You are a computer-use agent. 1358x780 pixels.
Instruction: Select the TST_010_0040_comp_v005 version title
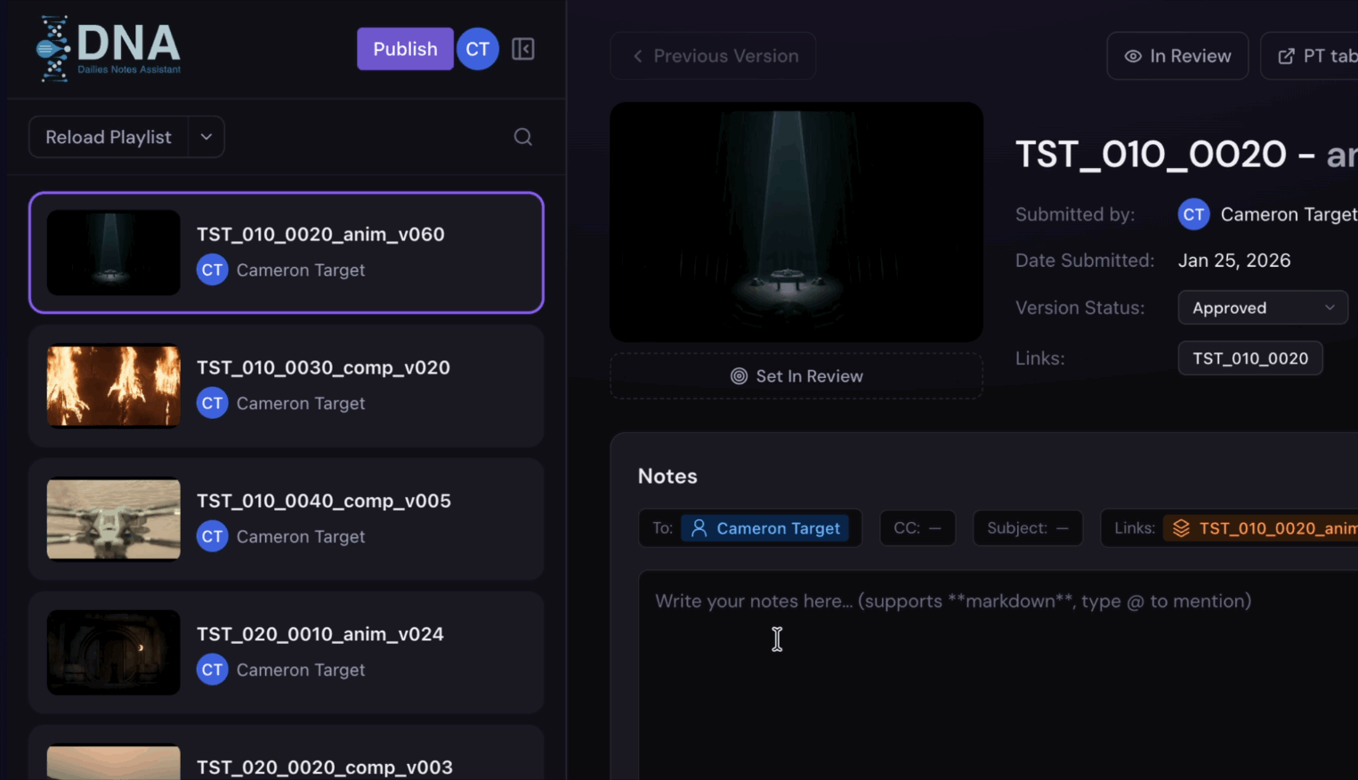pos(324,501)
